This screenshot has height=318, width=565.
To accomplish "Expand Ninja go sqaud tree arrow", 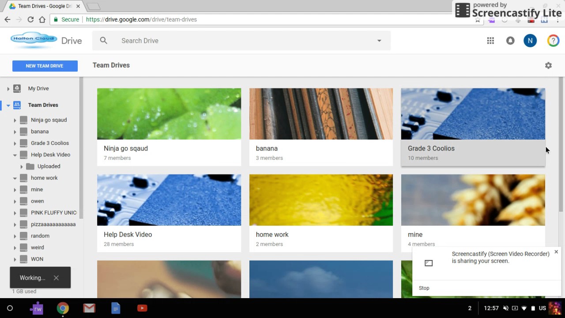I will [15, 120].
